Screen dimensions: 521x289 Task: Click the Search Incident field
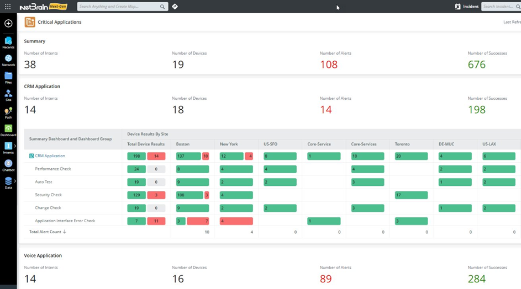coord(498,7)
